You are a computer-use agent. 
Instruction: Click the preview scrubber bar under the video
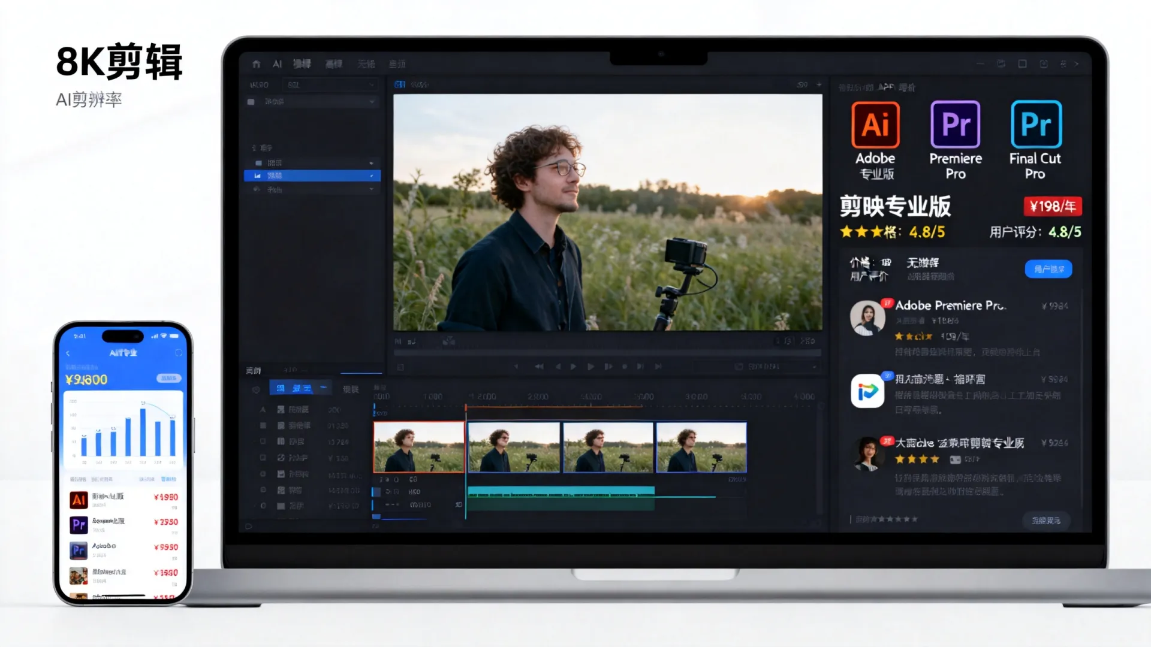click(607, 353)
